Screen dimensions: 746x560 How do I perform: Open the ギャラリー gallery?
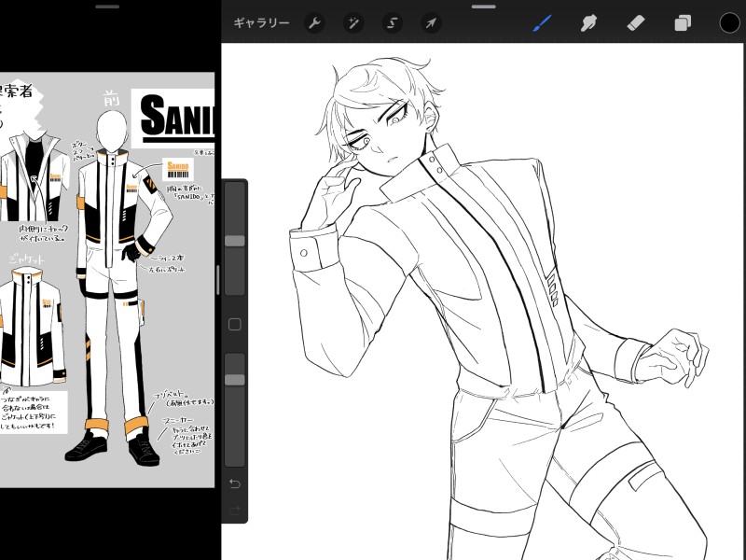pos(261,22)
